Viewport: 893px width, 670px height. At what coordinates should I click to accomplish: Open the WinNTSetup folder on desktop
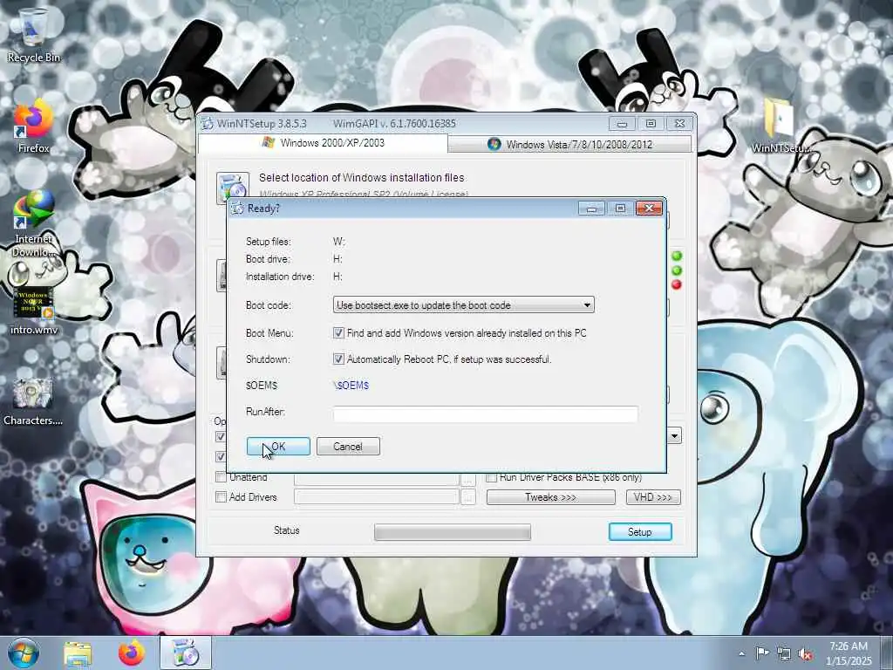click(x=781, y=126)
